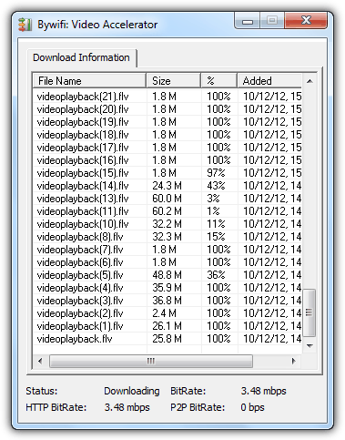Screen dimensions: 345x440
Task: Select videoplayback(21).flv row
Action: tap(167, 97)
